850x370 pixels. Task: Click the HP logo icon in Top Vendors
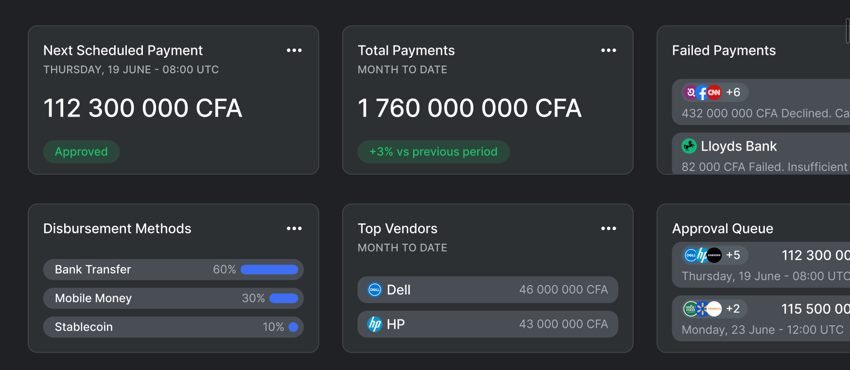375,324
